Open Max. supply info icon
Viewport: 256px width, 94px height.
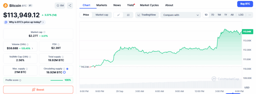27,69
